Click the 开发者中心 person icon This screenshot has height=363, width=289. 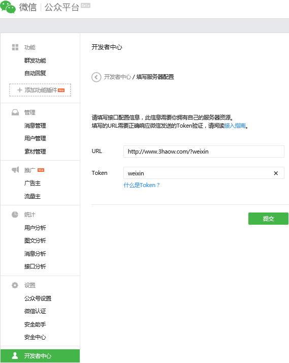[x=15, y=355]
